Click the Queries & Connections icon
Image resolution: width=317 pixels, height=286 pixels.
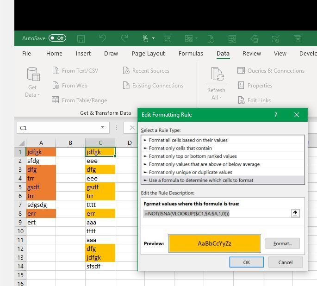(x=241, y=70)
